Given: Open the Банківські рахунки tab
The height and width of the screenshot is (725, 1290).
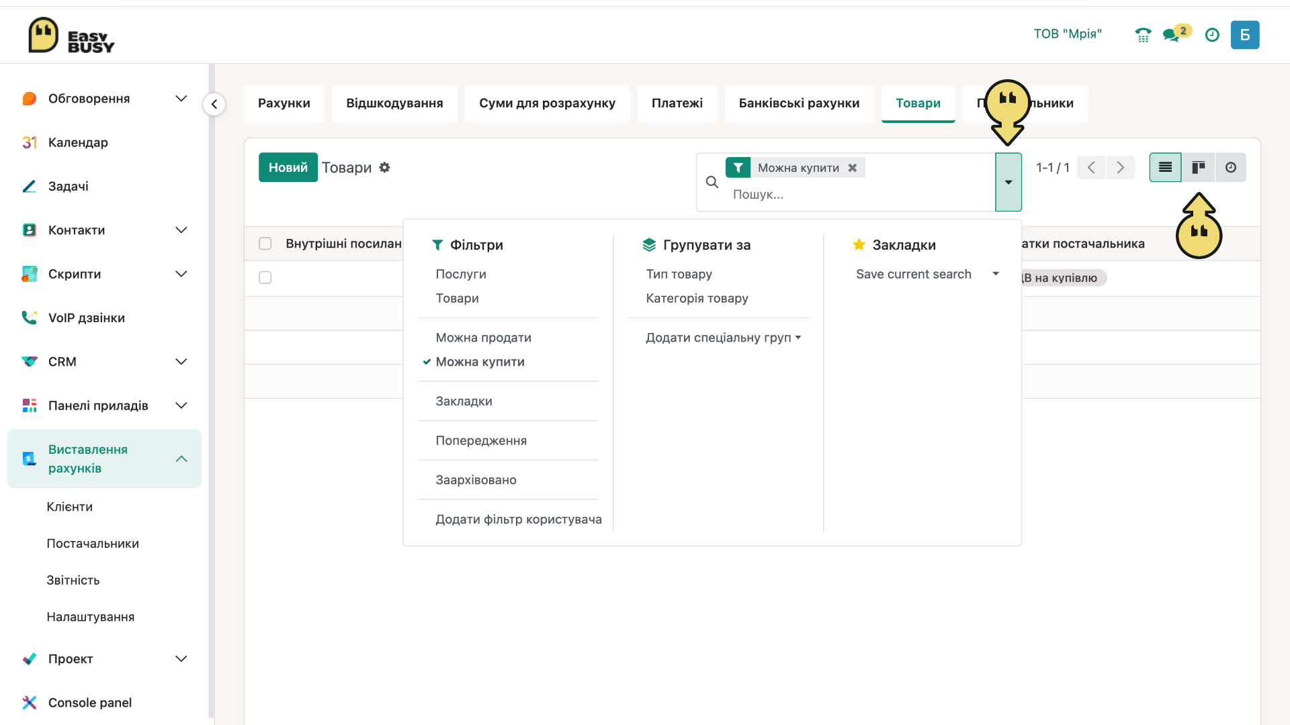Looking at the screenshot, I should [x=799, y=103].
